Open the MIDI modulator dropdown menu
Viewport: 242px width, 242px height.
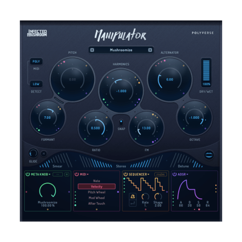click(84, 174)
